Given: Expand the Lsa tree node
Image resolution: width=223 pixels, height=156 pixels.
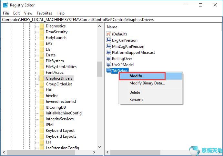Looking at the screenshot, I should click(x=35, y=142).
